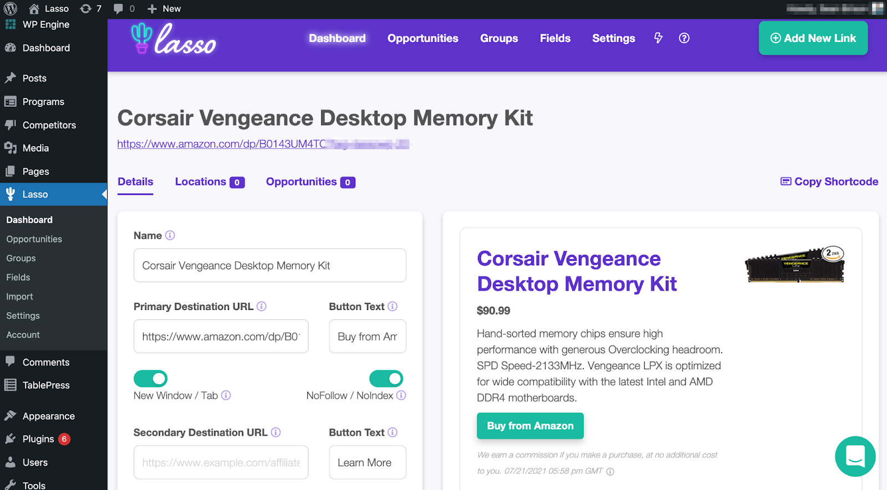The height and width of the screenshot is (490, 887).
Task: Click the updates icon showing 7
Action: (91, 8)
